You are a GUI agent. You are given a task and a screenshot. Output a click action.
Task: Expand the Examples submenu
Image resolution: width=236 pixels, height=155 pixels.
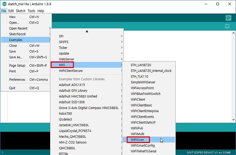26,40
